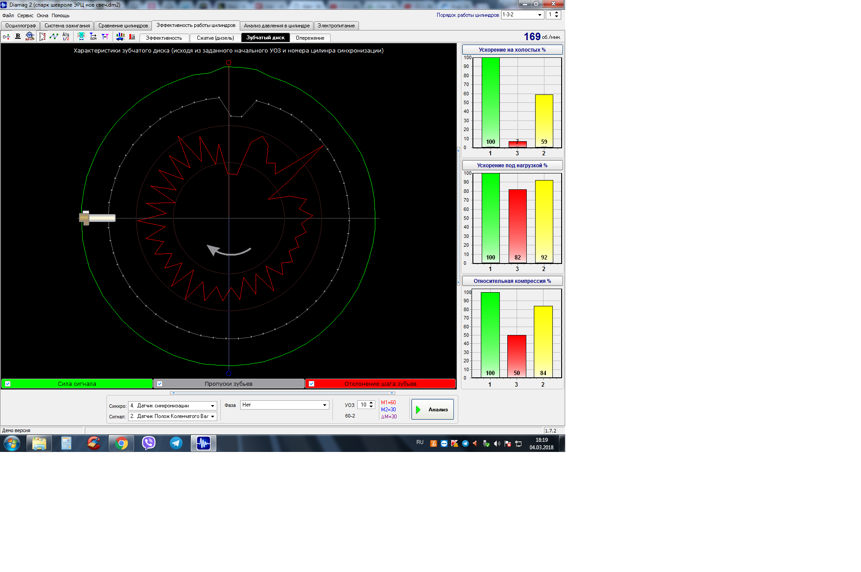The width and height of the screenshot is (861, 572).
Task: Click the Ускорение на холостых % header
Action: (x=512, y=50)
